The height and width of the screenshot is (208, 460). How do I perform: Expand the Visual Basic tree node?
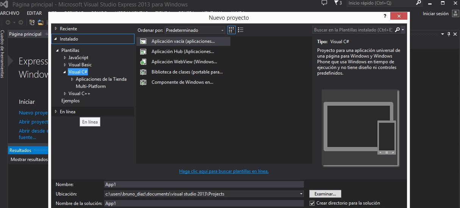click(65, 65)
